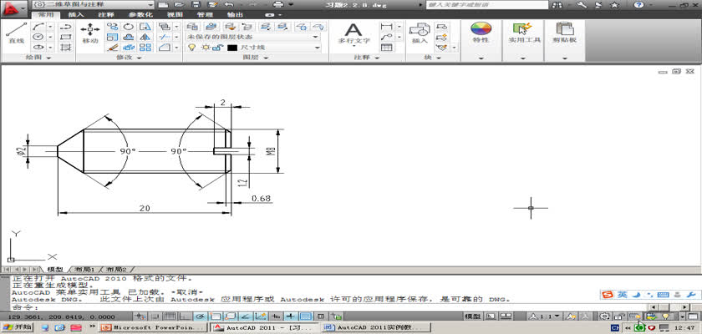
Task: Toggle layer on/off light bulb icon
Action: point(191,47)
